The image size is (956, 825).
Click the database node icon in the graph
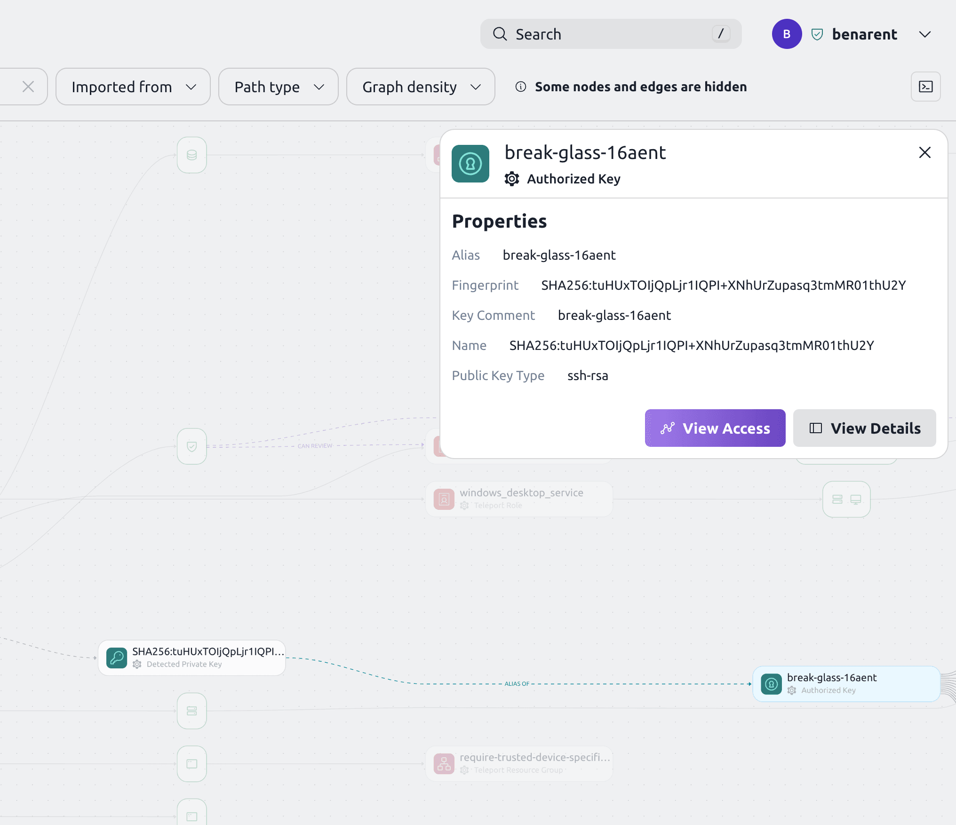point(191,155)
